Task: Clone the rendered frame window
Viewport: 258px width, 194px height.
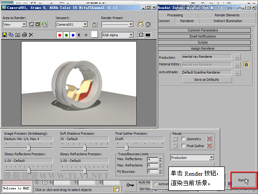Action: point(18,35)
